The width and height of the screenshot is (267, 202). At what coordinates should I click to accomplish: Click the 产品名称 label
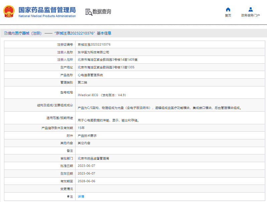coord(66,75)
